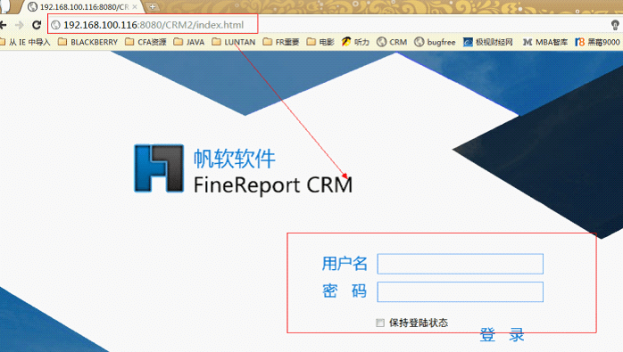This screenshot has width=623, height=352.
Task: Click the address bar URL field
Action: pyautogui.click(x=153, y=25)
